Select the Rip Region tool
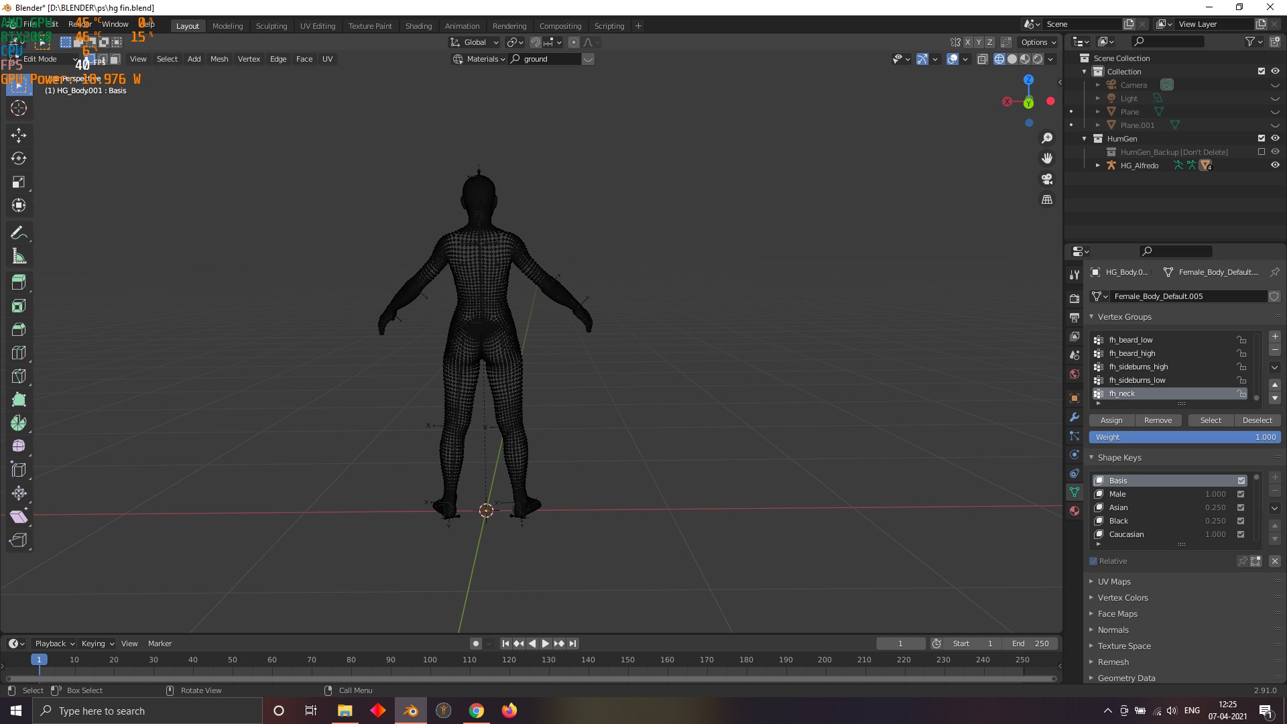The height and width of the screenshot is (724, 1287). tap(19, 540)
